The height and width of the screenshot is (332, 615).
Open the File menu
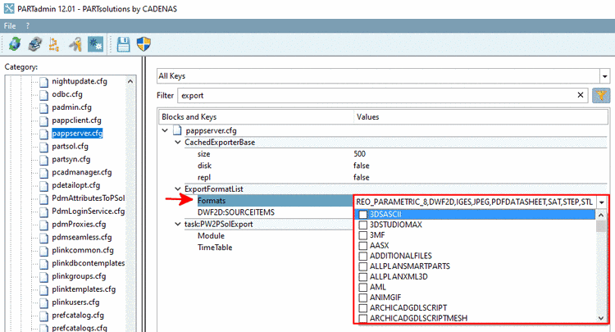pos(10,26)
